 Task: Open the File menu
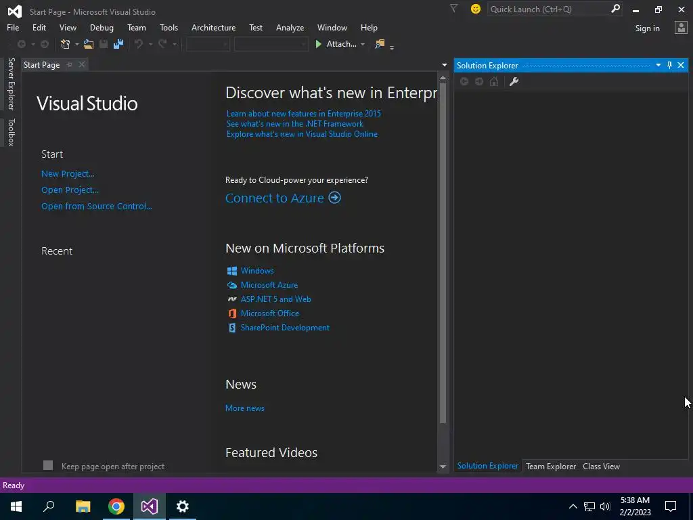[x=13, y=27]
